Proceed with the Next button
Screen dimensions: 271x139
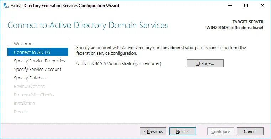click(x=182, y=131)
